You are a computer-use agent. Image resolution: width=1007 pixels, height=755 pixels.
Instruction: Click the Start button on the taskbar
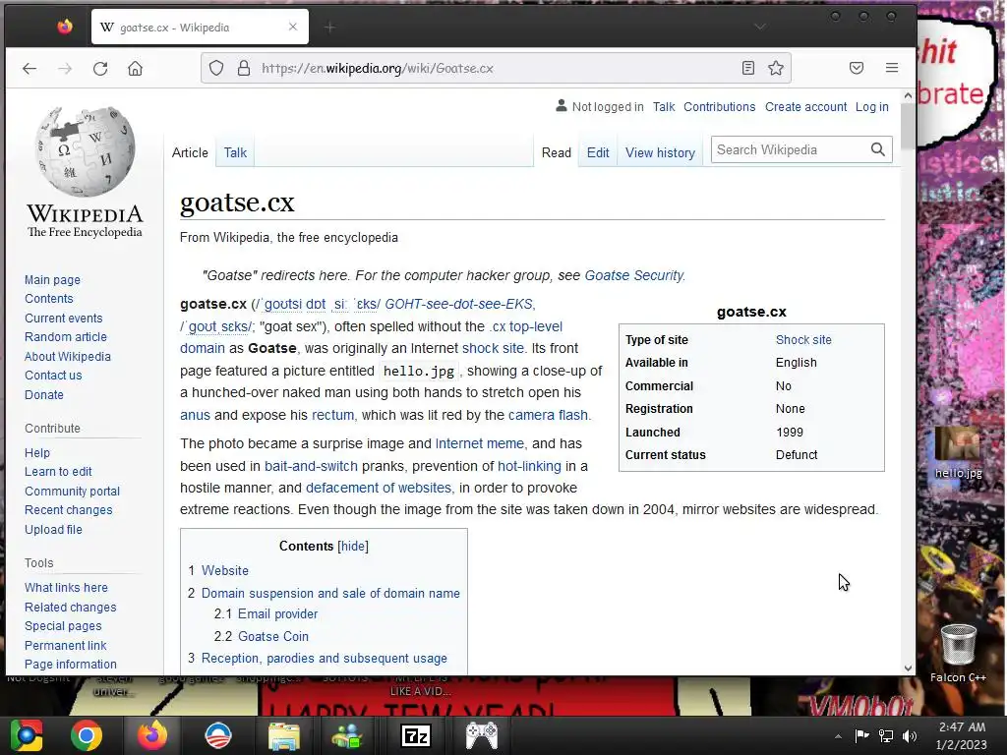pyautogui.click(x=26, y=735)
